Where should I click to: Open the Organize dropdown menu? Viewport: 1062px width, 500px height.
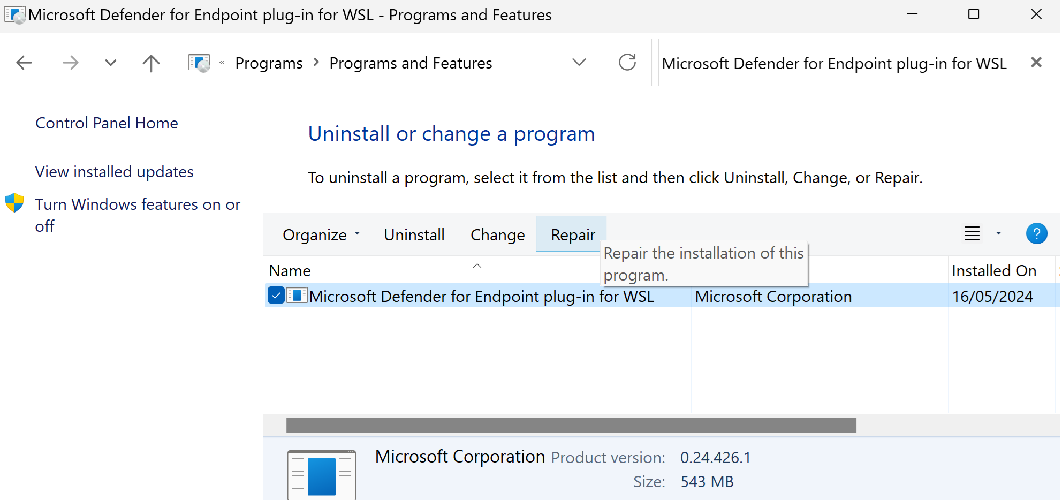321,234
